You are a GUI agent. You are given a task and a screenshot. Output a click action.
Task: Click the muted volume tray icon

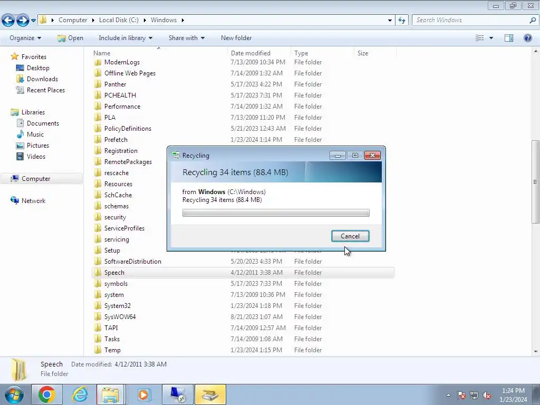pos(486,396)
